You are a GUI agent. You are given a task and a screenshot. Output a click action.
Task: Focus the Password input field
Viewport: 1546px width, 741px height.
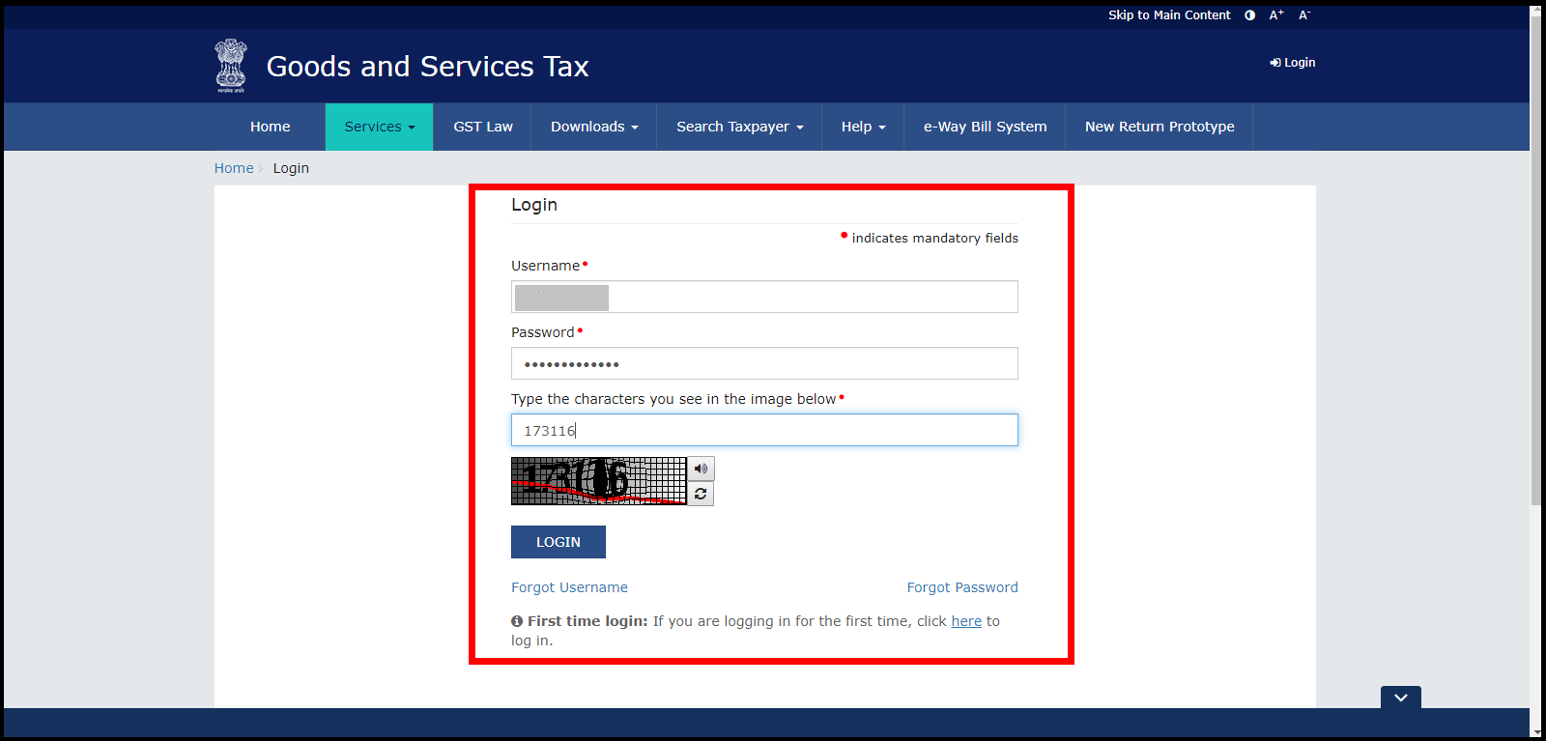coord(764,363)
